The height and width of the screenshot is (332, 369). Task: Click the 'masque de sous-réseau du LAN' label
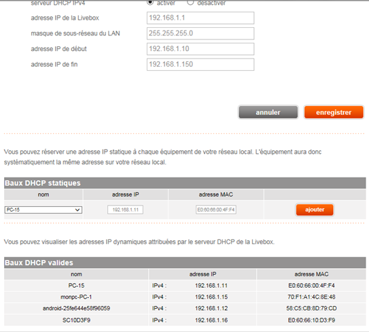[x=75, y=33]
